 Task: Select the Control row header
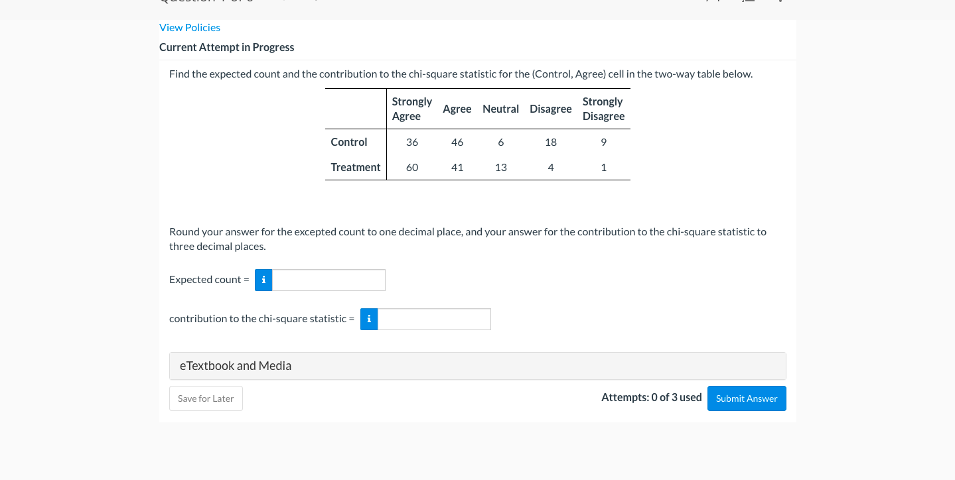[x=349, y=142]
